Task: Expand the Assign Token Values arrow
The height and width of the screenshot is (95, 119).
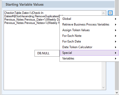Action: (116, 30)
